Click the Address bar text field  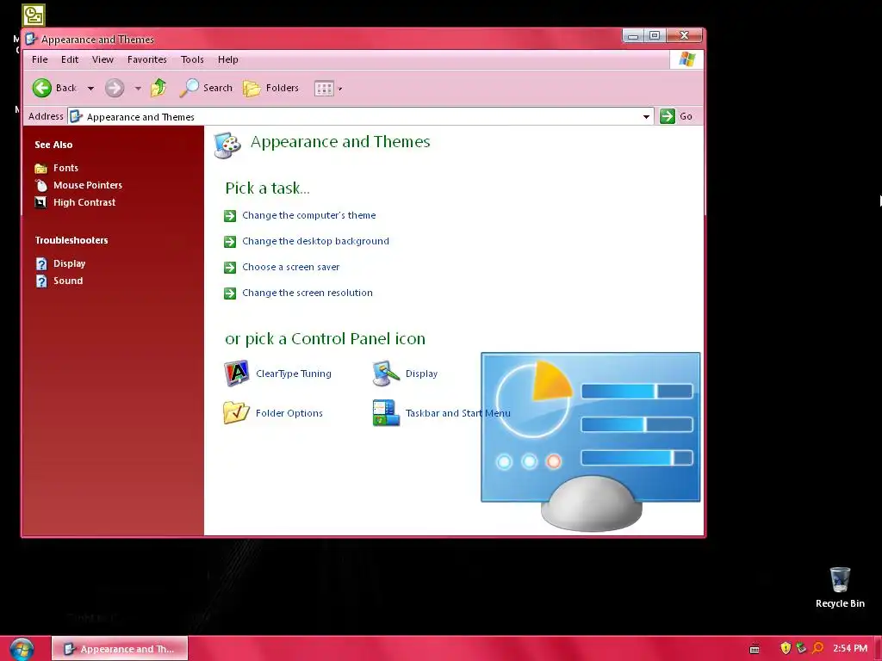(x=360, y=116)
